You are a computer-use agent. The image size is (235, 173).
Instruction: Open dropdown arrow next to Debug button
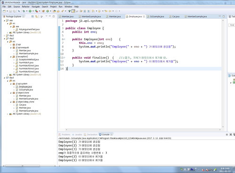[x=27, y=11]
